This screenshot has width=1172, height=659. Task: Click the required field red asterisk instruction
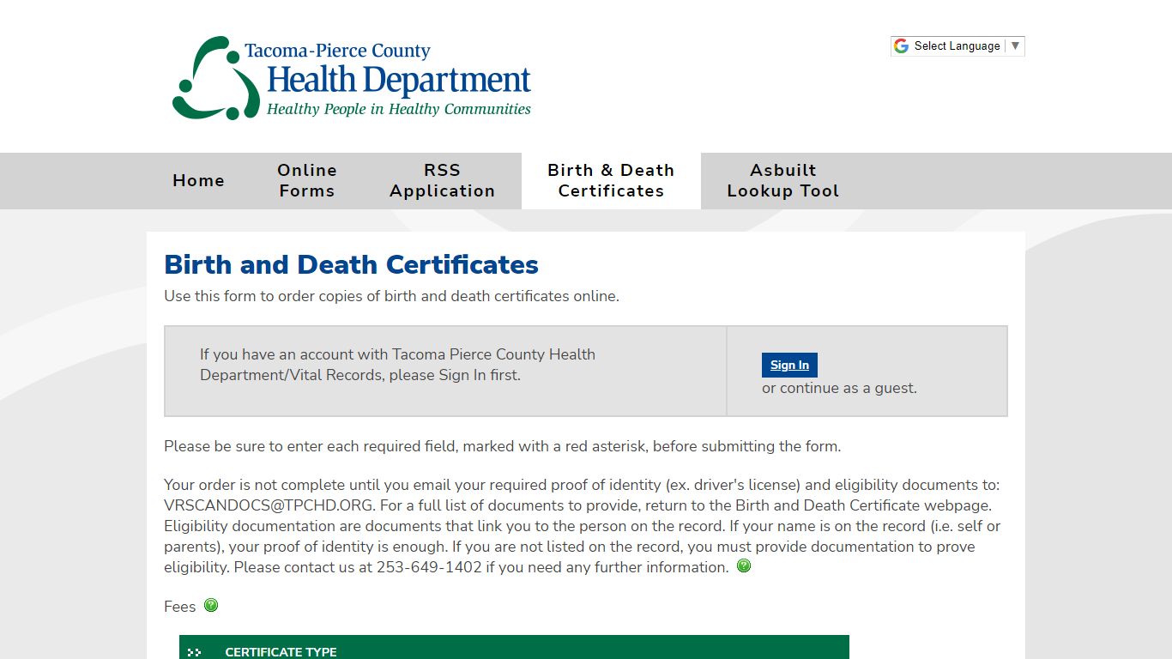[502, 446]
